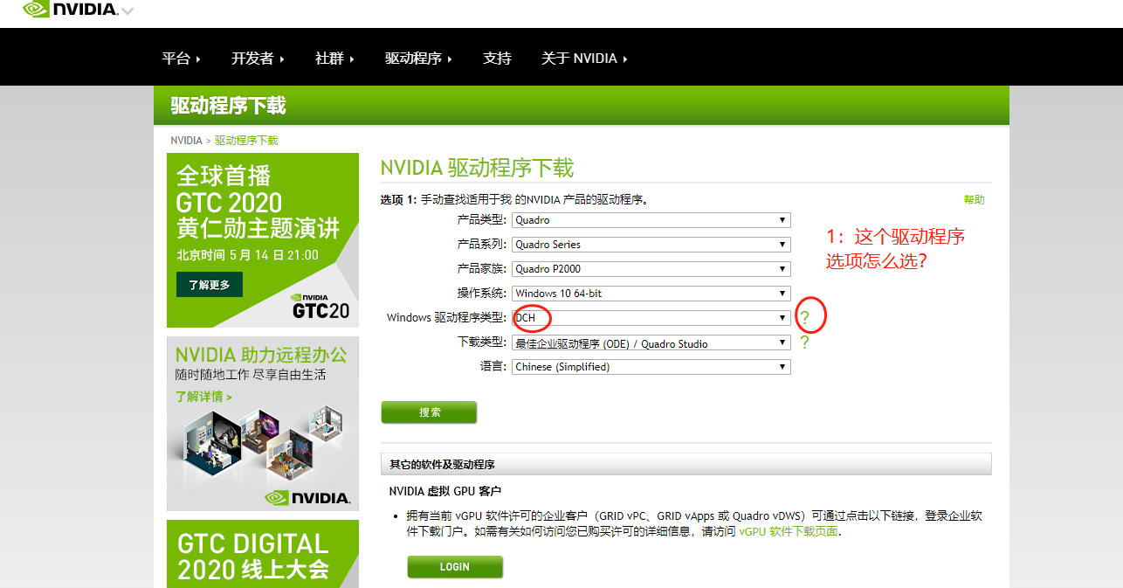Viewport: 1123px width, 588px height.
Task: Click the NVIDIA logo in header
Action: coord(68,10)
